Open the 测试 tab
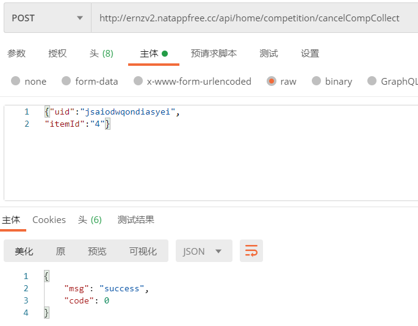Viewport: 418px width, 326px height. 268,53
